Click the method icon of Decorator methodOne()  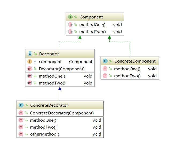pyautogui.click(x=30, y=76)
